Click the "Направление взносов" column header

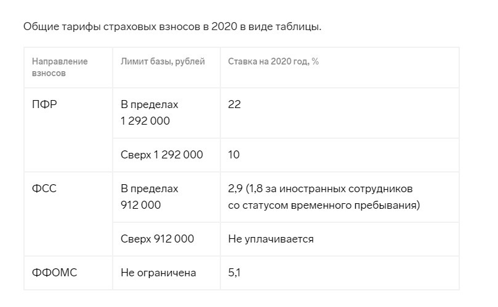[60, 67]
